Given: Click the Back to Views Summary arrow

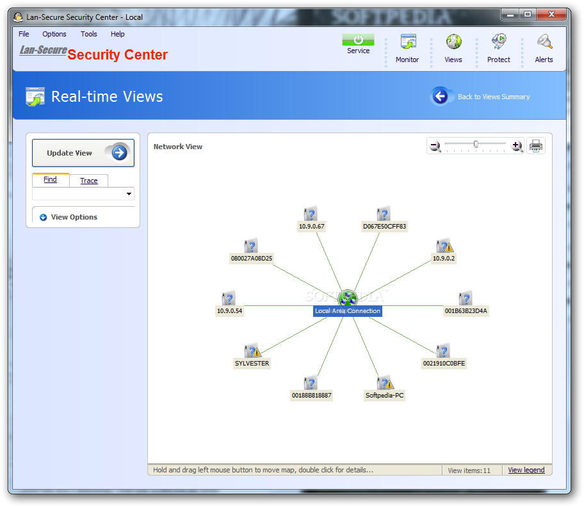Looking at the screenshot, I should (440, 97).
